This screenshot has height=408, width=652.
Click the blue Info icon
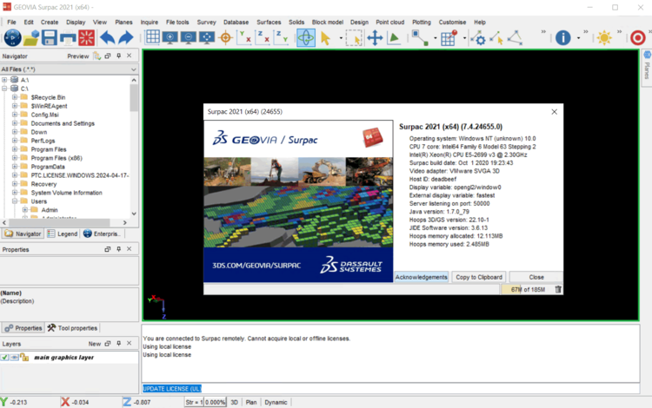coord(562,37)
